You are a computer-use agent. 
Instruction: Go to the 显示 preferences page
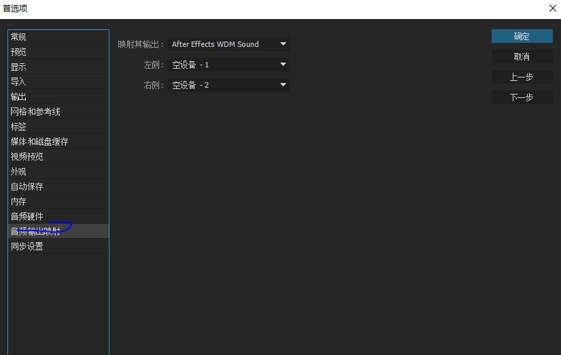tap(58, 67)
